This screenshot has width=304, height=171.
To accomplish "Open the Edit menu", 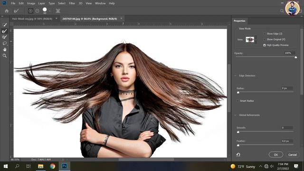I will pyautogui.click(x=21, y=3).
